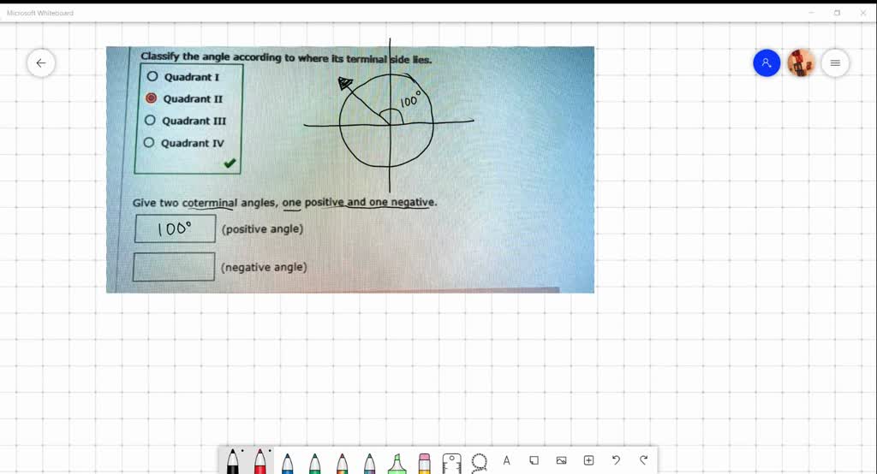Select the galaxy pen tool
Image resolution: width=877 pixels, height=474 pixels.
(370, 463)
